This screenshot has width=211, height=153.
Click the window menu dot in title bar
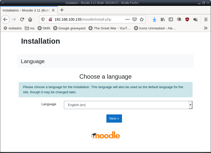click(x=3, y=3)
